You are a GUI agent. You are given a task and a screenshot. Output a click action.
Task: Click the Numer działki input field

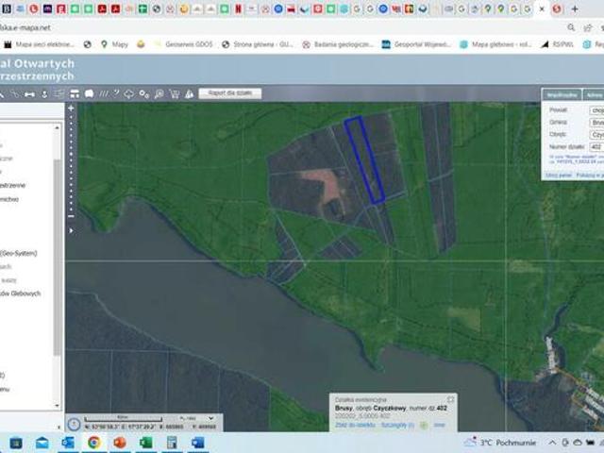tap(596, 147)
